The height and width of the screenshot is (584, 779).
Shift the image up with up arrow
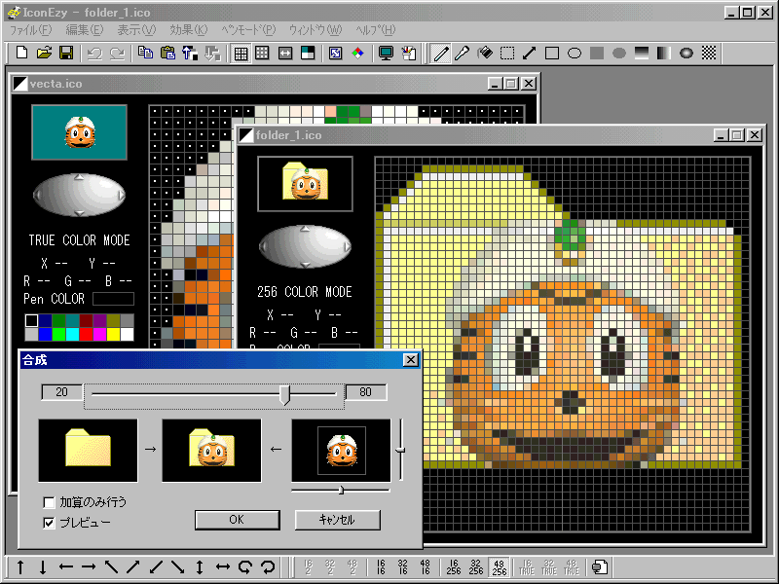20,566
